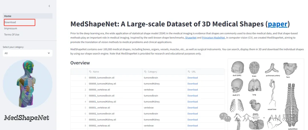Open the Princeton ModelNet hyperlink

tap(213, 38)
